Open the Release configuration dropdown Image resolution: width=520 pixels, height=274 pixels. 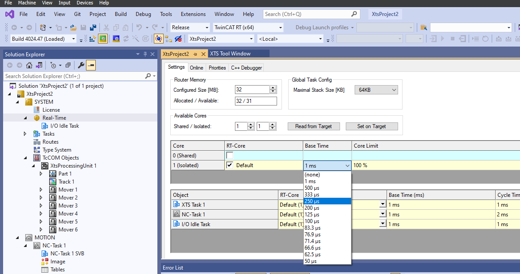coord(207,27)
